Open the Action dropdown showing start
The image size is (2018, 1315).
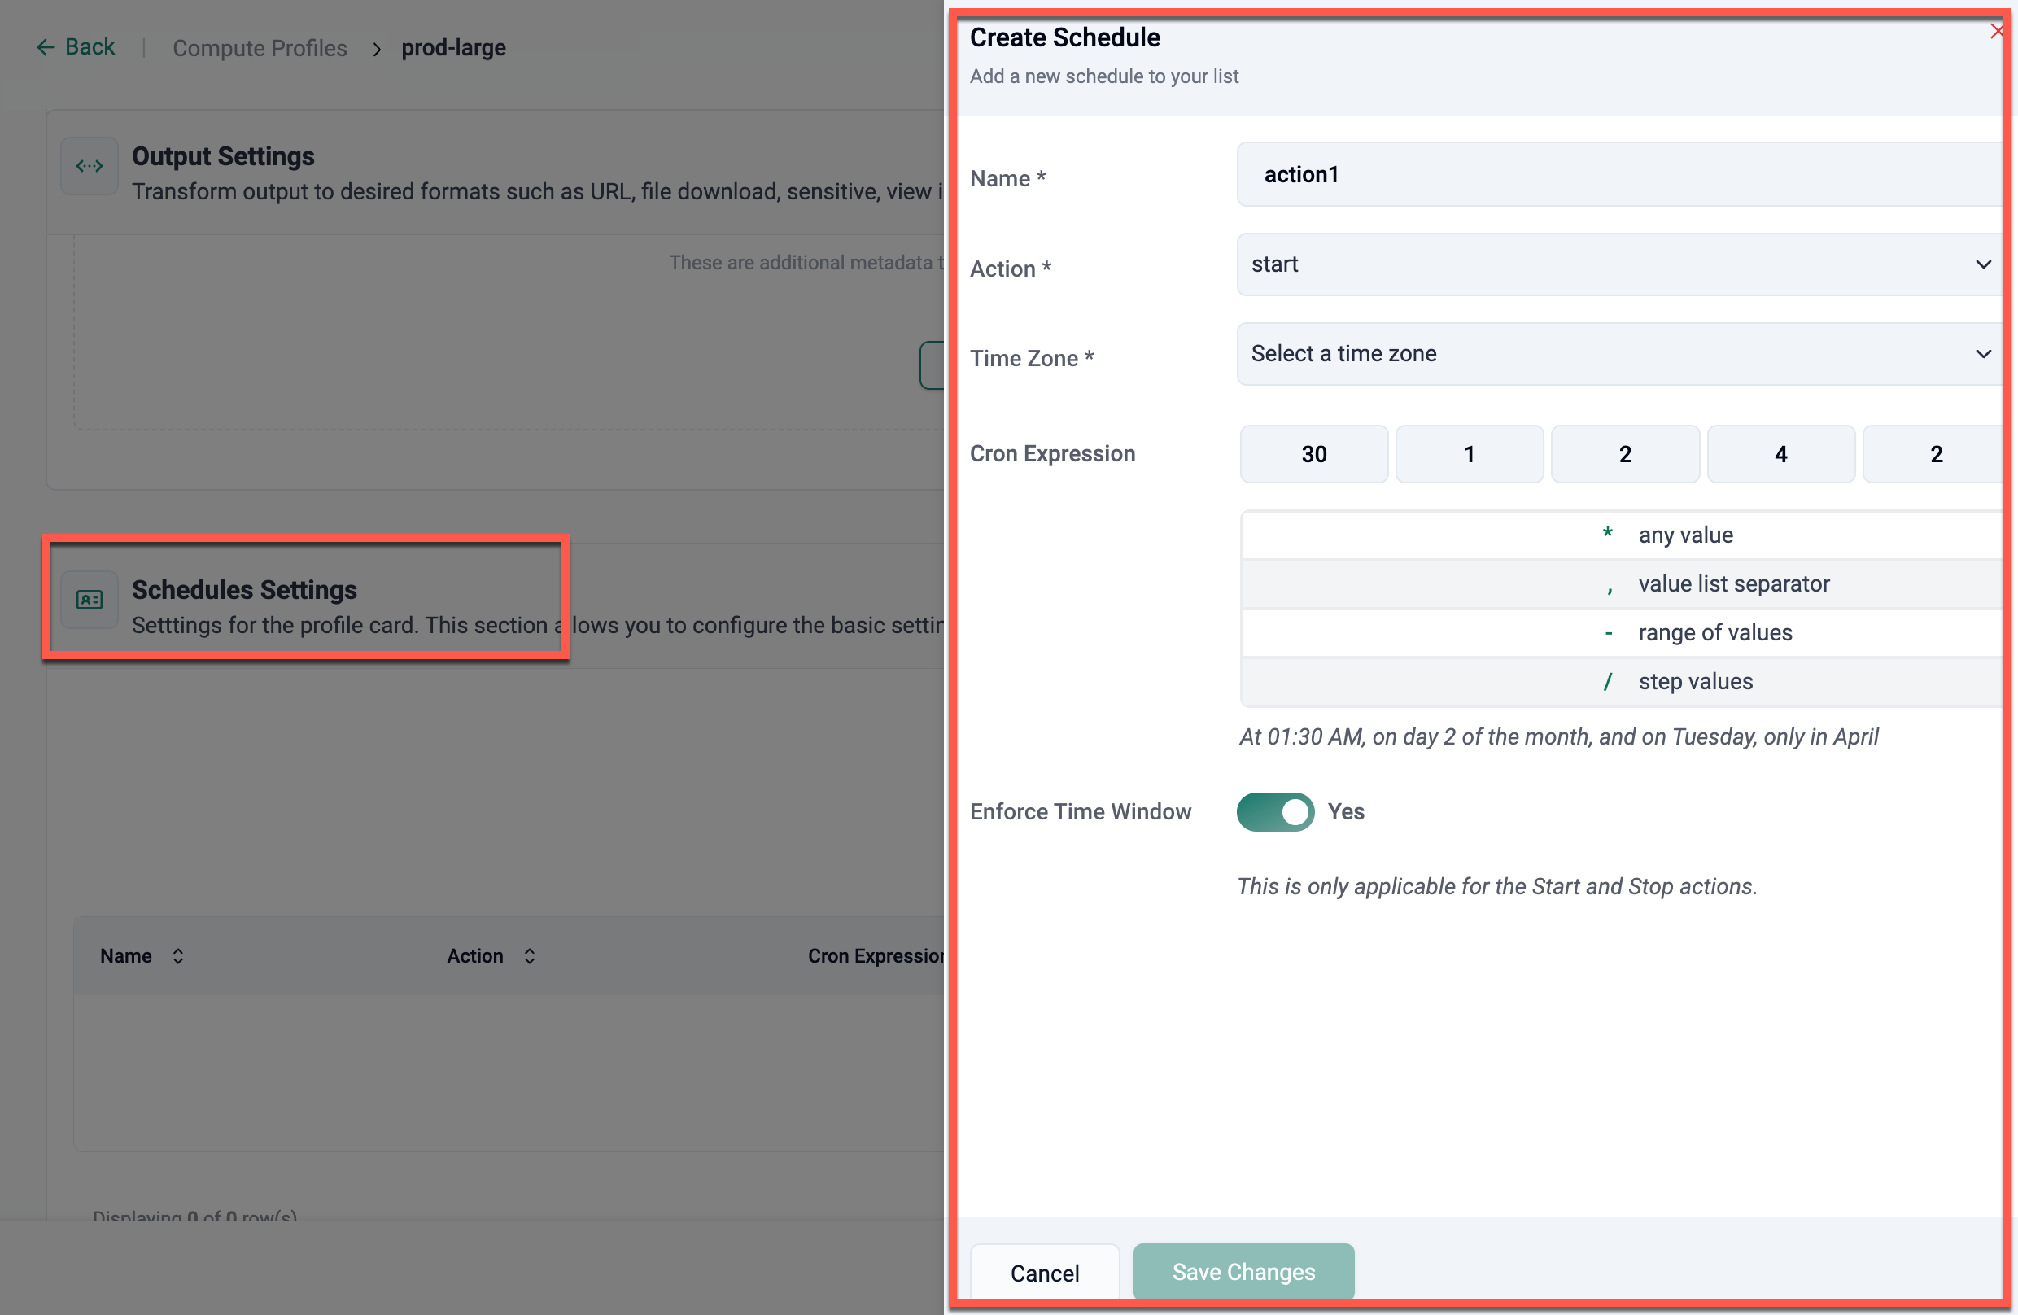click(1611, 264)
